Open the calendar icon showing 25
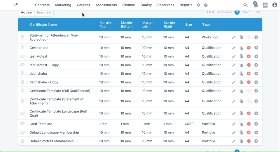 coord(265,5)
